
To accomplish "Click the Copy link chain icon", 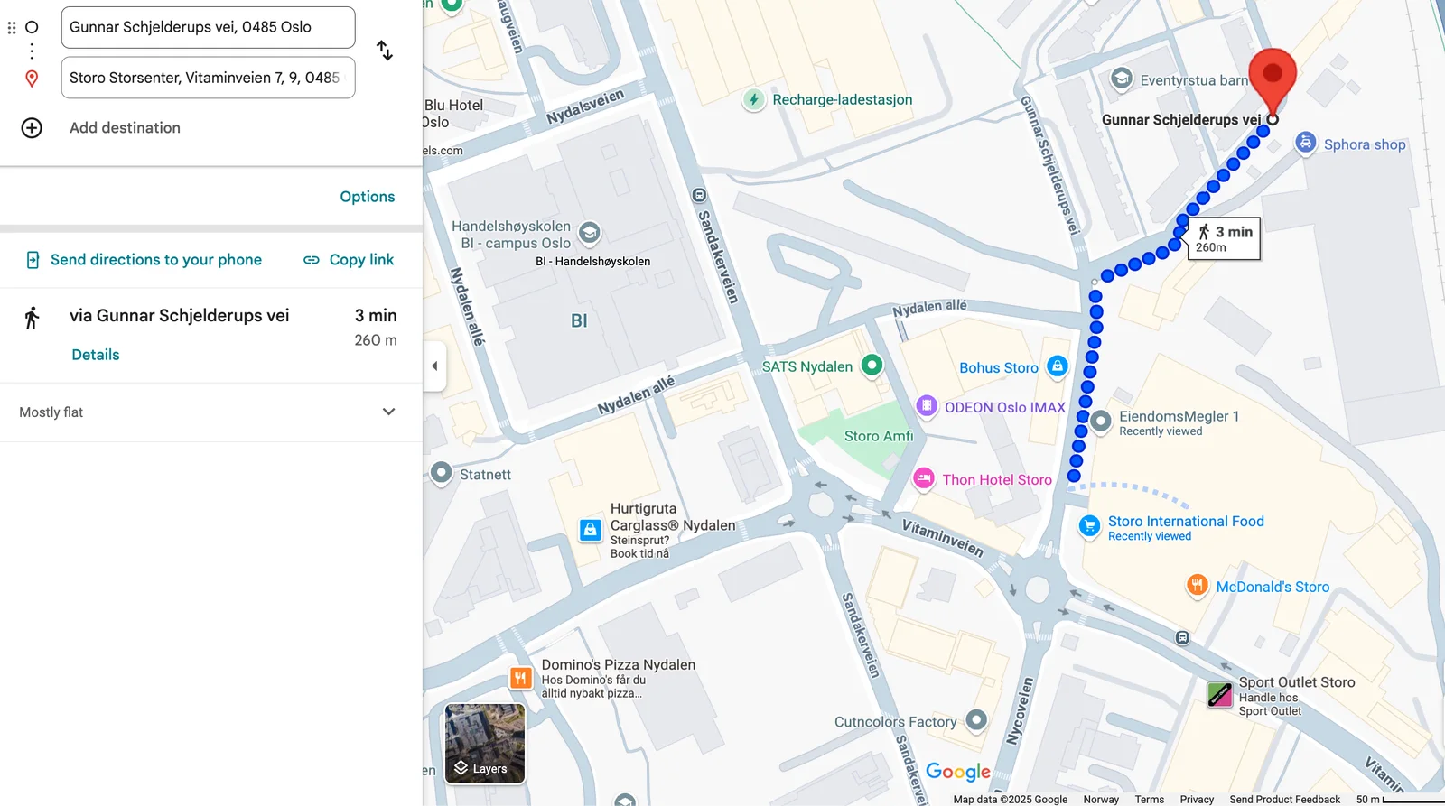I will click(312, 260).
